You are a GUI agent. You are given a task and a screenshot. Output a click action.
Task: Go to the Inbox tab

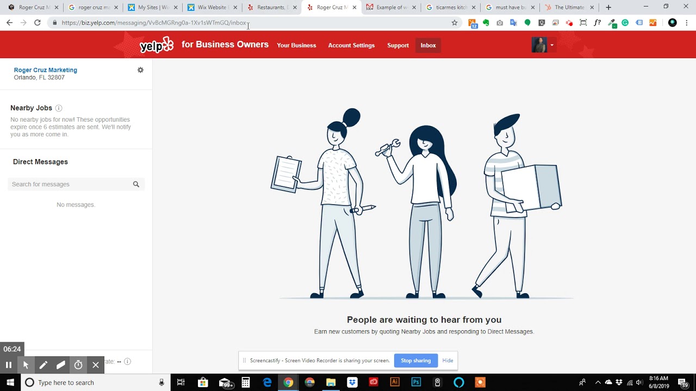[x=428, y=45]
